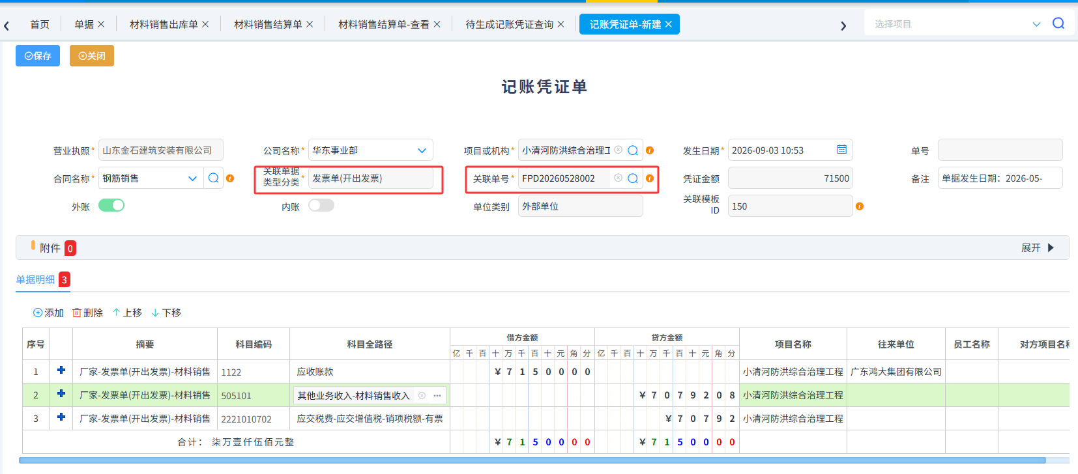Viewport: 1078px width, 474px height.
Task: Click the search icon next to 合同名称
Action: [x=213, y=178]
